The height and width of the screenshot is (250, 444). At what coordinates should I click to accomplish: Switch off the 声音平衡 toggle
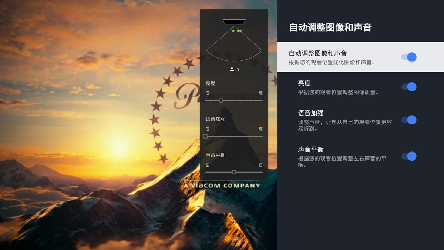409,156
